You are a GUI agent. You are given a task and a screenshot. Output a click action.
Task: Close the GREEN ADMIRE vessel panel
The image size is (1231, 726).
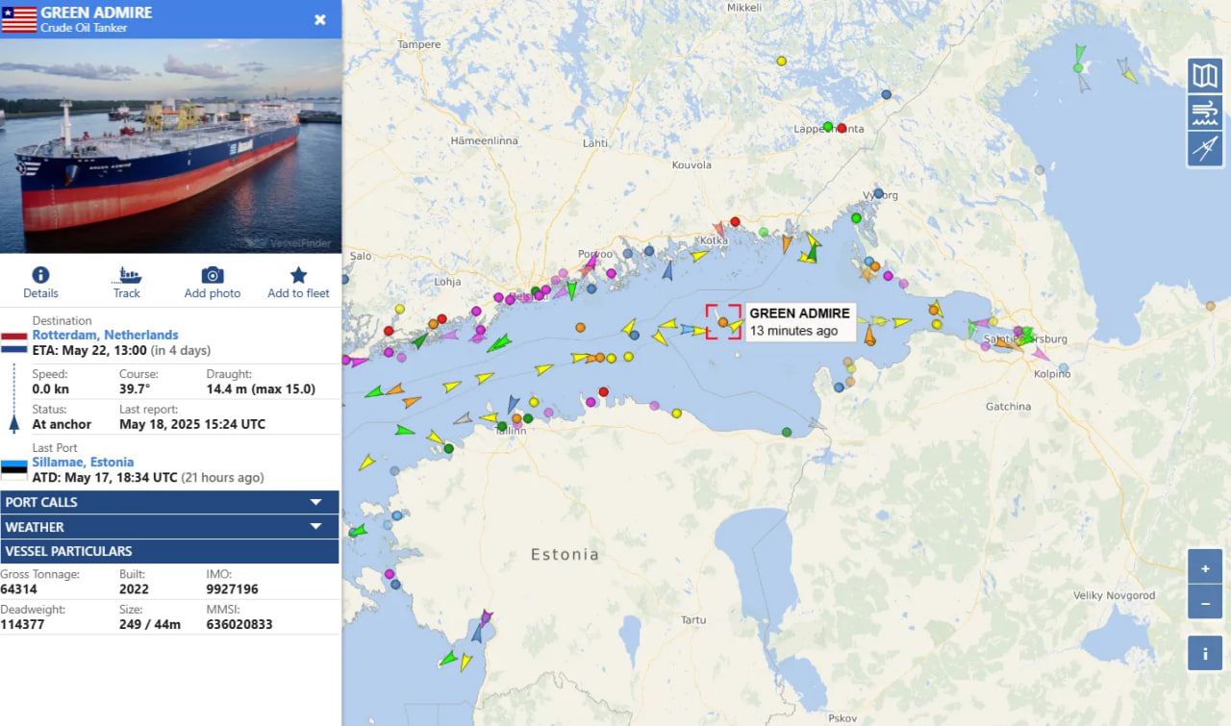click(x=320, y=19)
